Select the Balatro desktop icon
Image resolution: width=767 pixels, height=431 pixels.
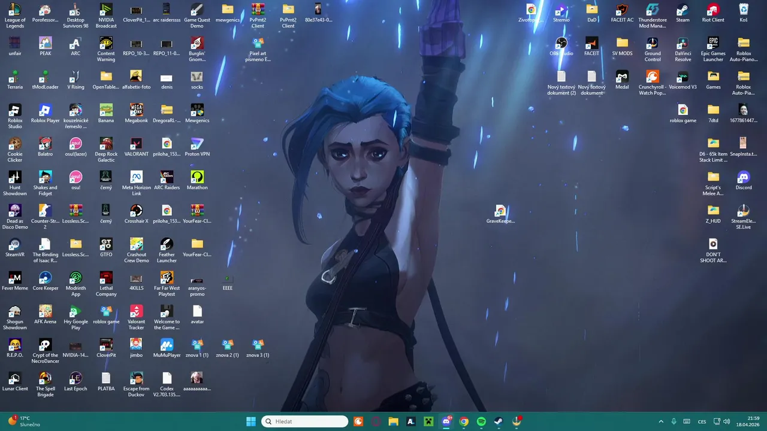(46, 147)
